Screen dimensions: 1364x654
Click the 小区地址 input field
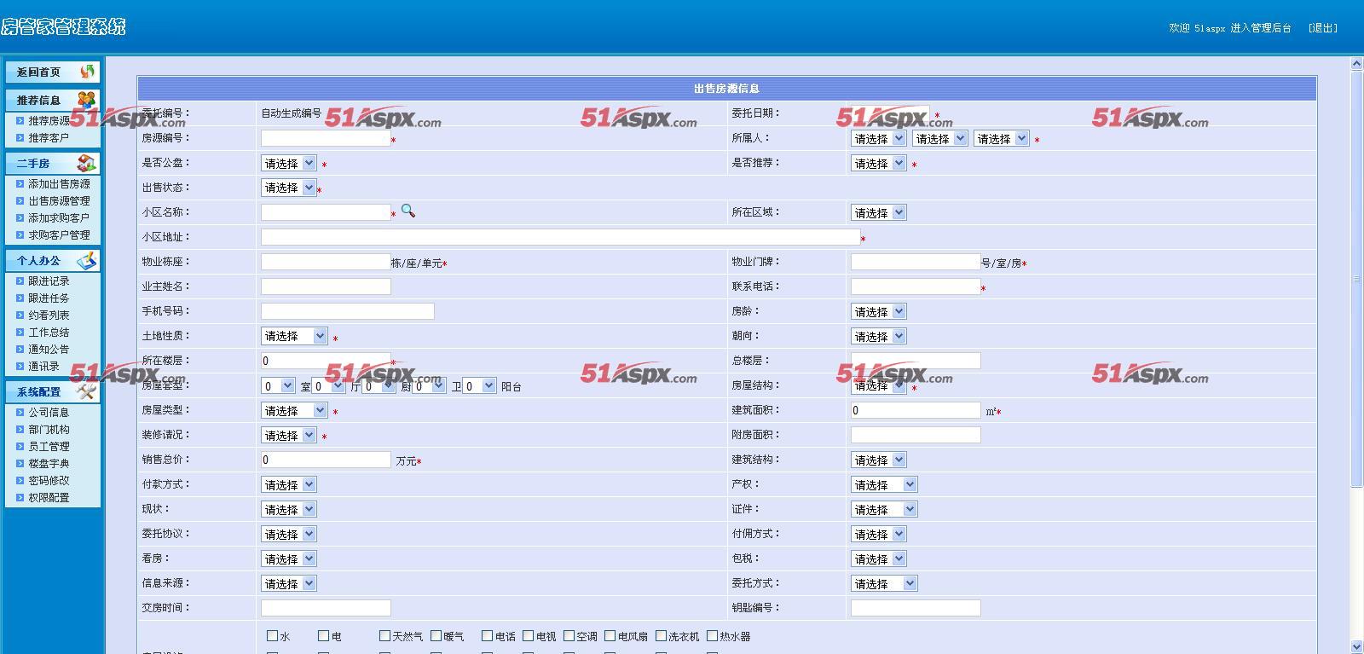[x=560, y=237]
